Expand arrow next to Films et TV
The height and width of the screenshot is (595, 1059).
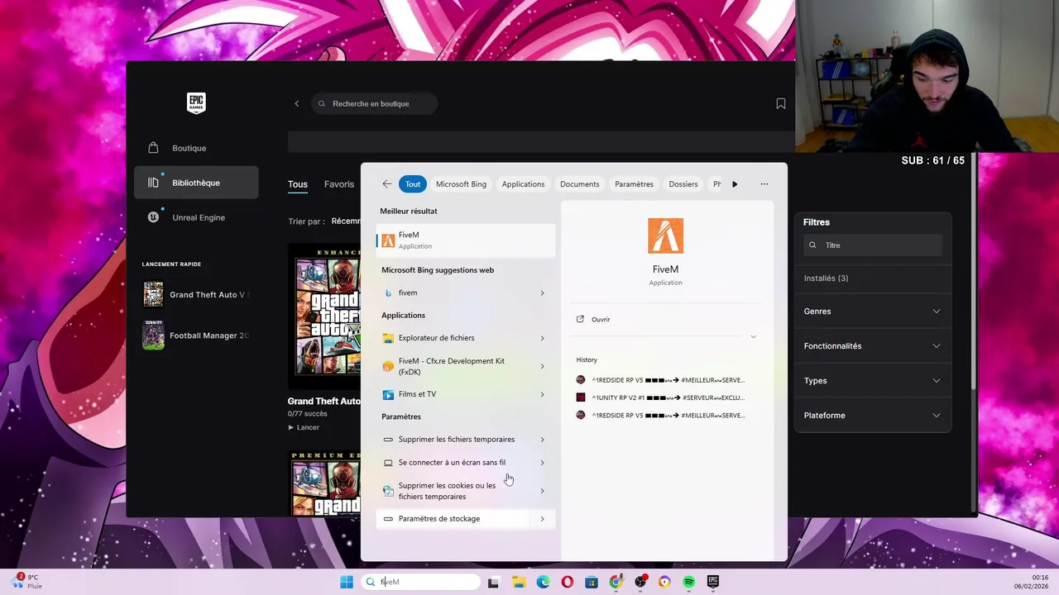[543, 394]
